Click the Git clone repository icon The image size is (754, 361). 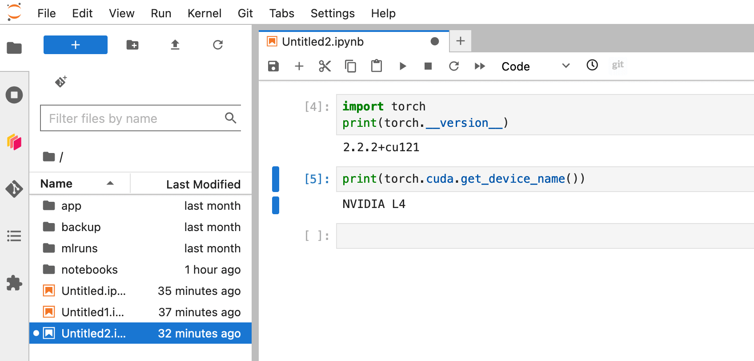click(61, 81)
